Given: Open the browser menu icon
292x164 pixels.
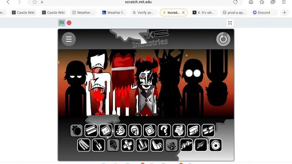Looking at the screenshot, I should coord(284,2).
